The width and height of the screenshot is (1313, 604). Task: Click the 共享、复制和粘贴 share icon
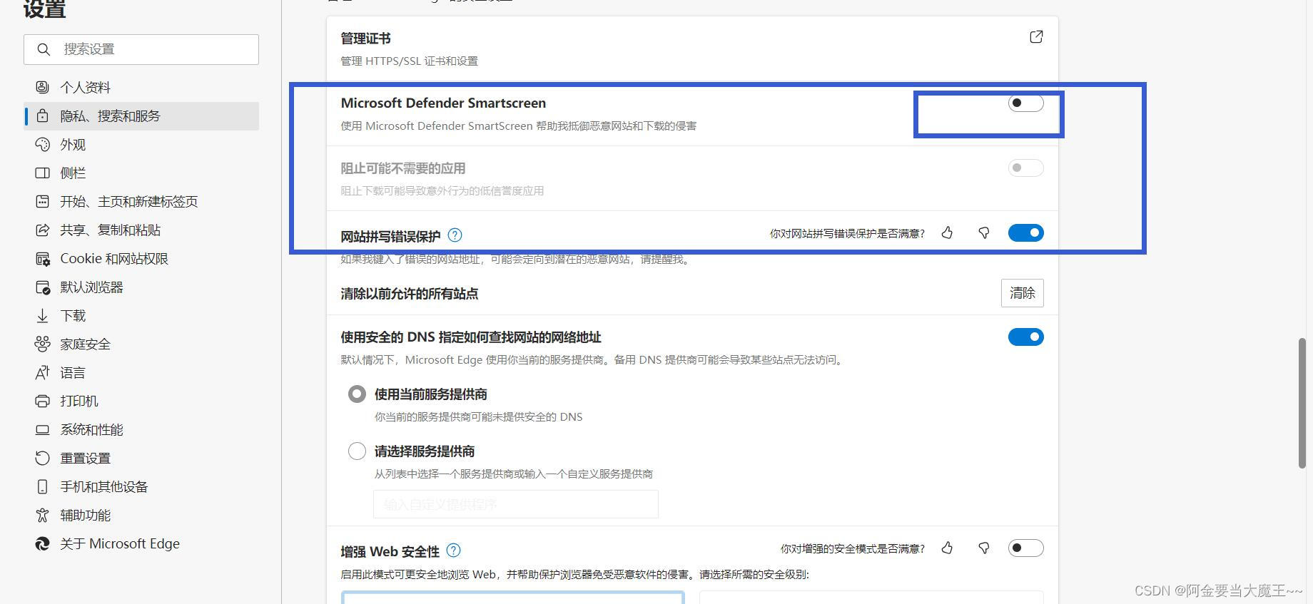42,230
